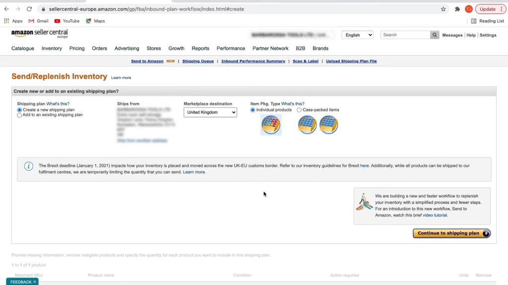Open the Google Apps grid icon
This screenshot has height=285, width=508.
(6, 21)
